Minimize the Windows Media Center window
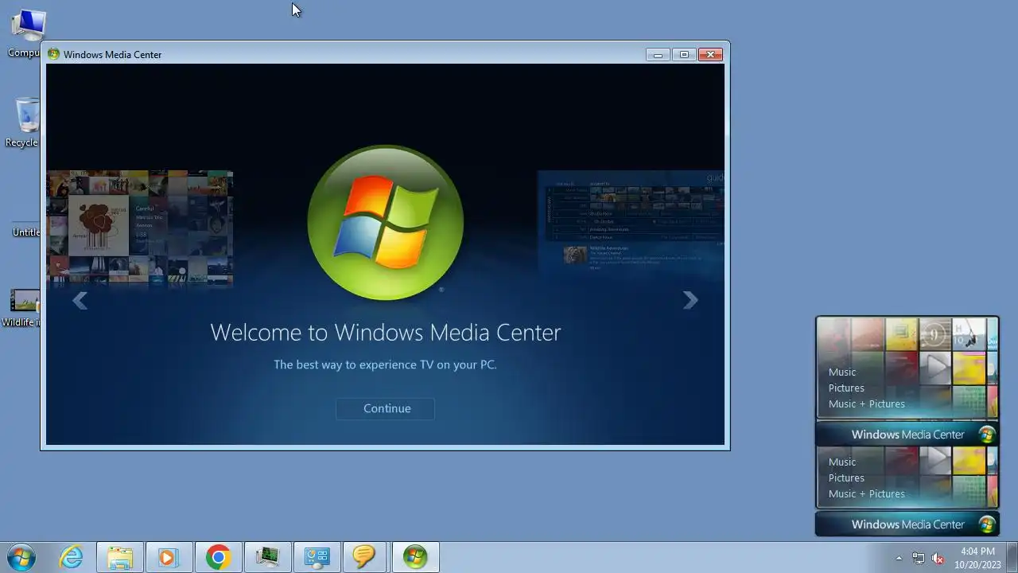Screen dimensions: 1018x573 pyautogui.click(x=658, y=54)
